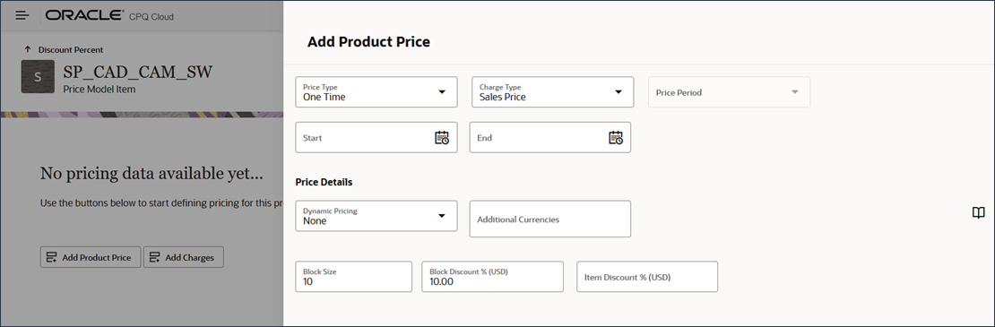Open the Price Period dropdown
This screenshot has height=327, width=995.
coord(729,92)
